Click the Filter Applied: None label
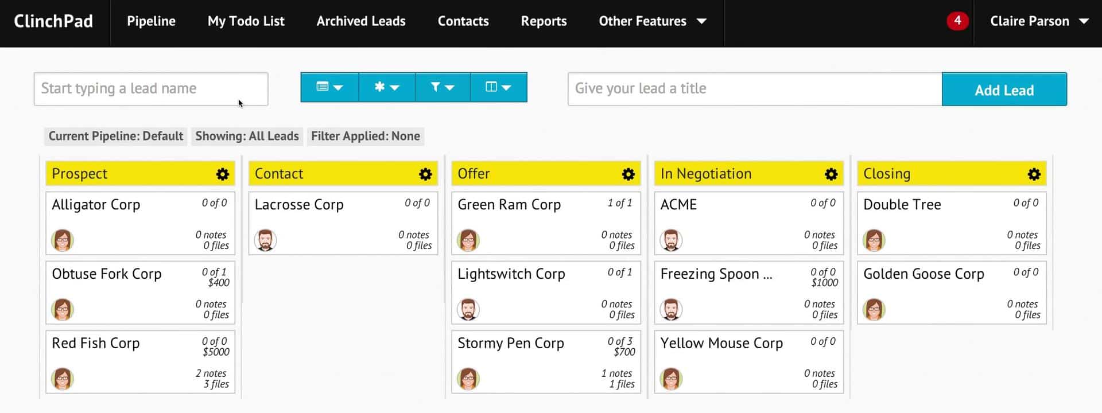The height and width of the screenshot is (413, 1102). click(366, 136)
